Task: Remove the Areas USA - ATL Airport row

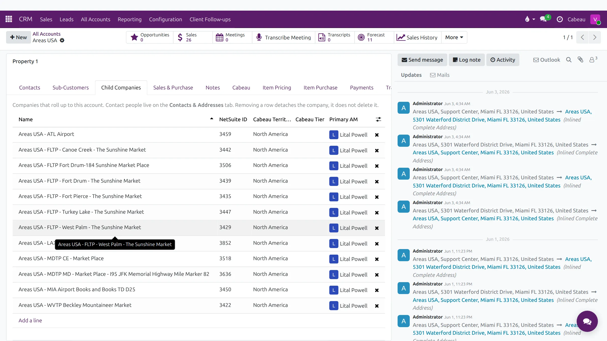Action: [377, 135]
